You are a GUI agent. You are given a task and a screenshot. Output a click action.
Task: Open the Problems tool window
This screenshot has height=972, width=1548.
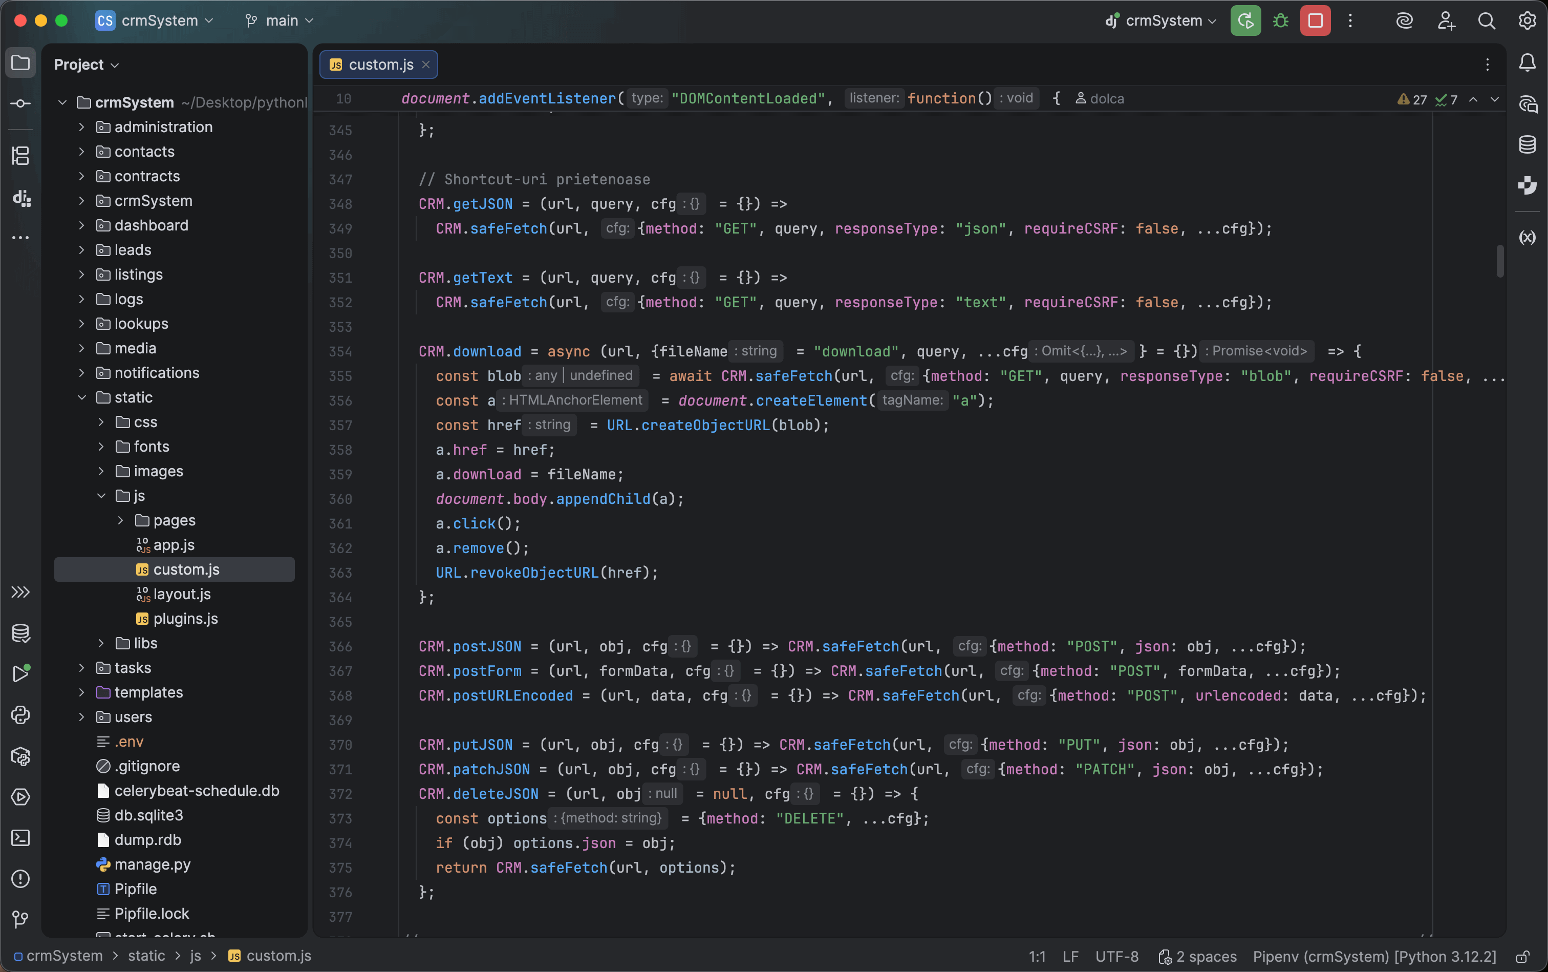20,879
